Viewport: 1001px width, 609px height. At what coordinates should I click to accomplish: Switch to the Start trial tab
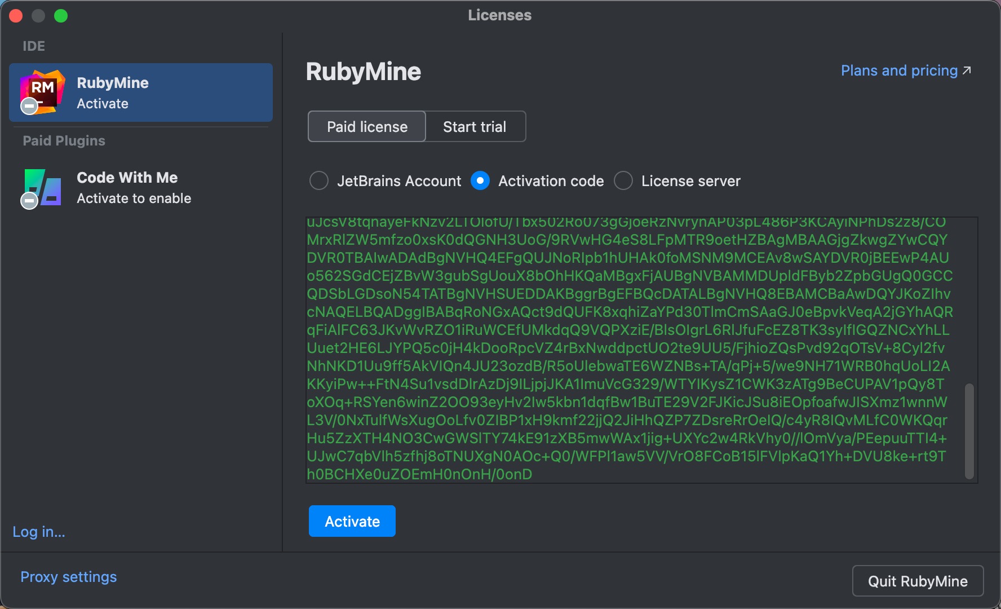point(475,127)
